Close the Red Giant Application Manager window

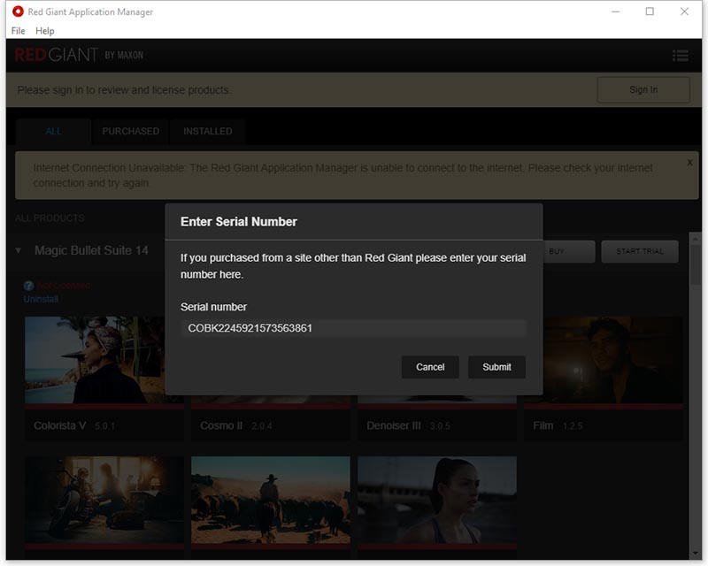coord(684,11)
